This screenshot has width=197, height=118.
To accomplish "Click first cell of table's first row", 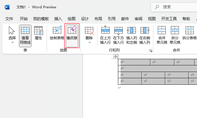I will (134, 62).
